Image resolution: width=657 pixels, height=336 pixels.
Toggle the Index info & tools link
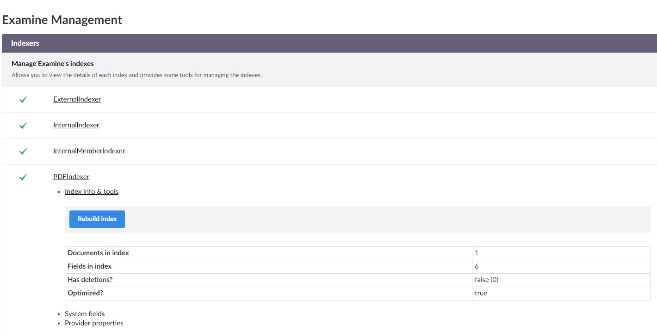[x=92, y=192]
